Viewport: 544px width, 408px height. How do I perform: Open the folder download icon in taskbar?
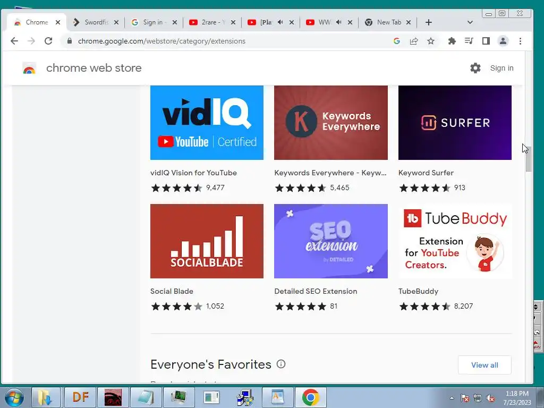tap(45, 397)
